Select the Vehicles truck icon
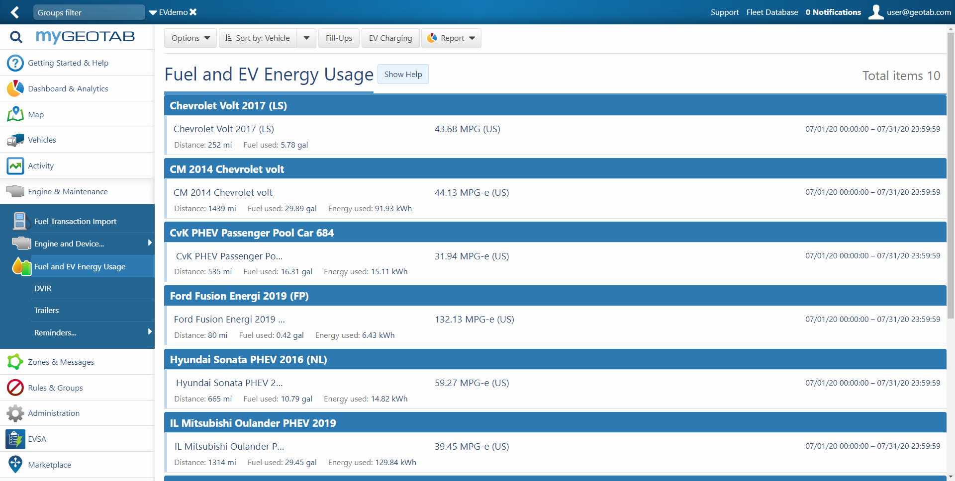 click(x=15, y=140)
